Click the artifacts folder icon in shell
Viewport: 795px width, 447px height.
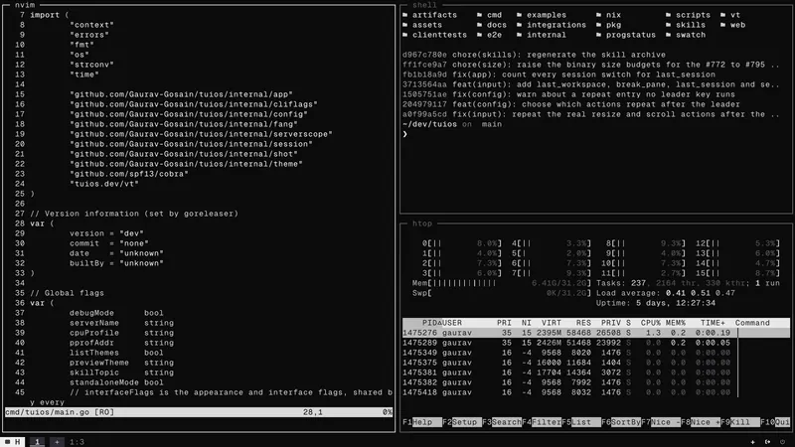point(405,15)
